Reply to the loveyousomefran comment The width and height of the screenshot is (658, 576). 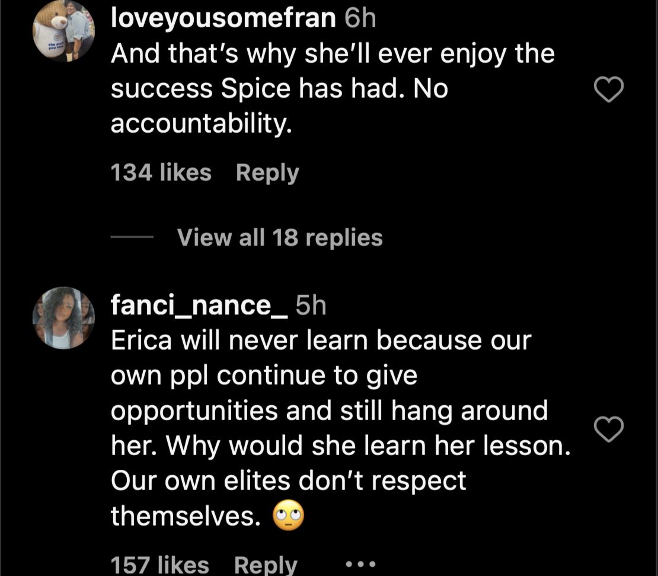[x=267, y=172]
